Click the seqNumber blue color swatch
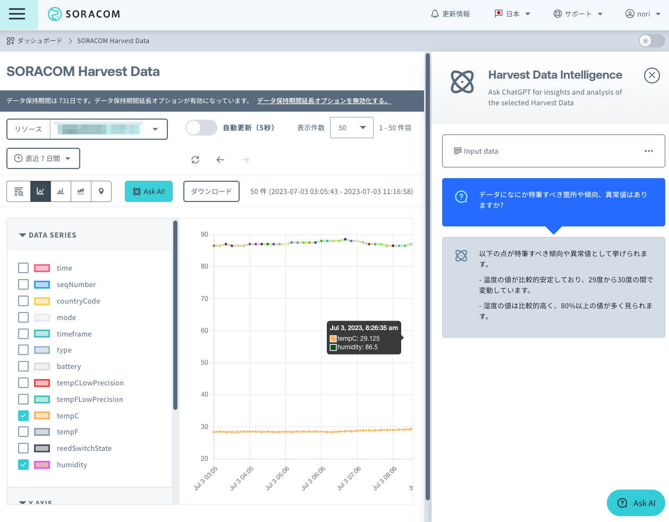 [42, 284]
